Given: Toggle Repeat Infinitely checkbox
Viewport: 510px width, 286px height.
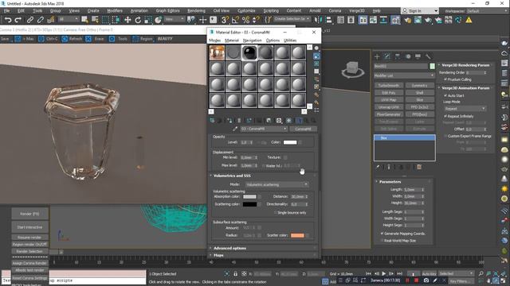Looking at the screenshot, I should [445, 116].
